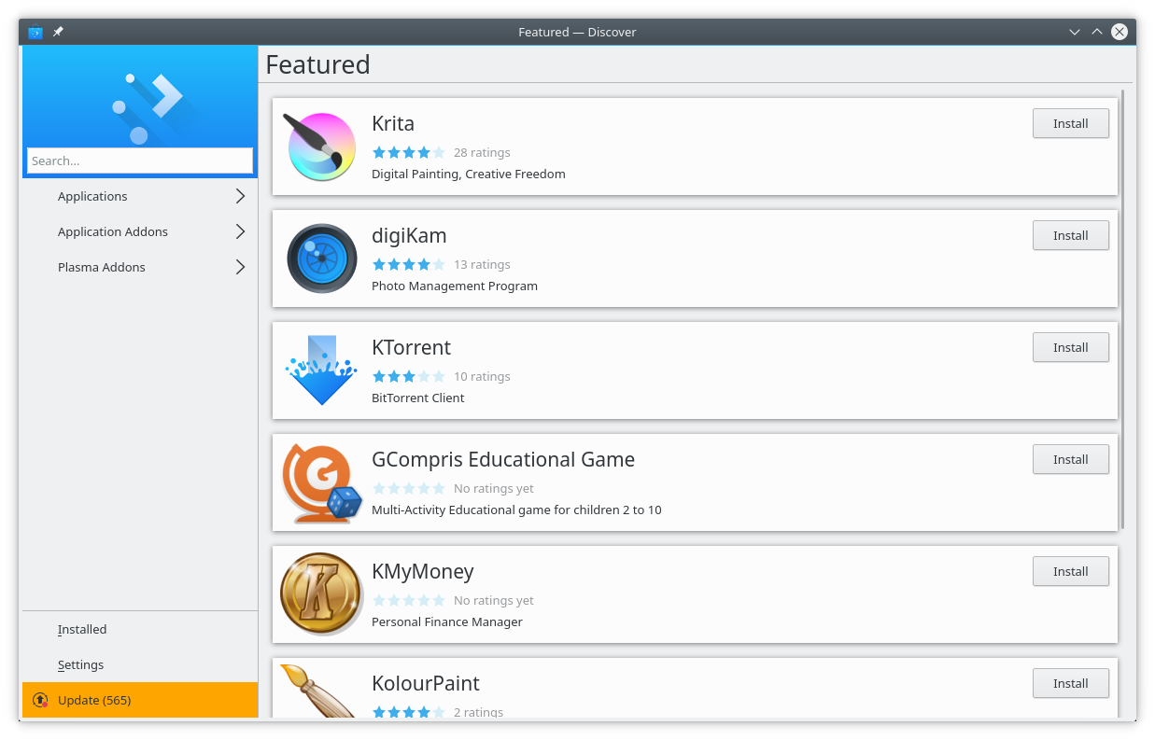Click the Search input field

(x=140, y=161)
